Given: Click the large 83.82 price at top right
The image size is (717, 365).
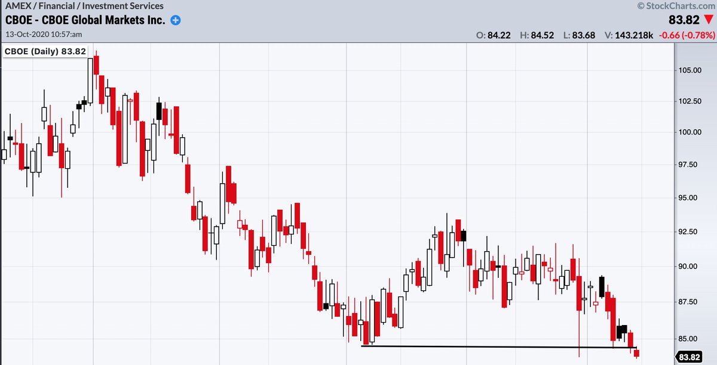Looking at the screenshot, I should [683, 20].
